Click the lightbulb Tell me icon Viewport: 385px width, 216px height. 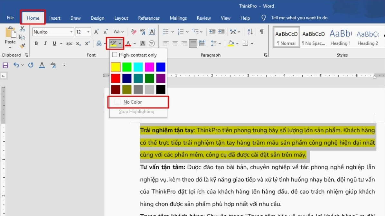263,18
